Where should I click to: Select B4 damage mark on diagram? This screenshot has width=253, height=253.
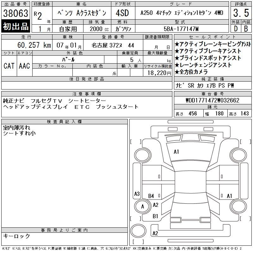pos(151,196)
